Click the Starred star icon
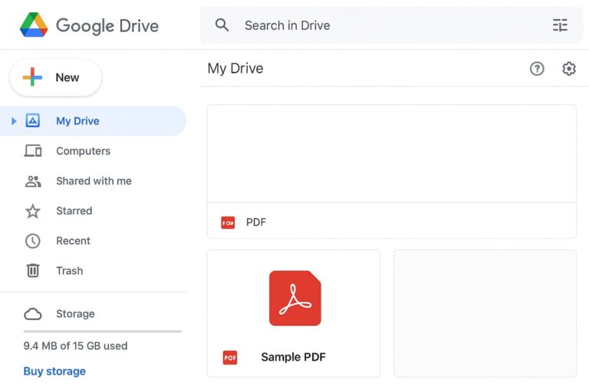 click(33, 211)
